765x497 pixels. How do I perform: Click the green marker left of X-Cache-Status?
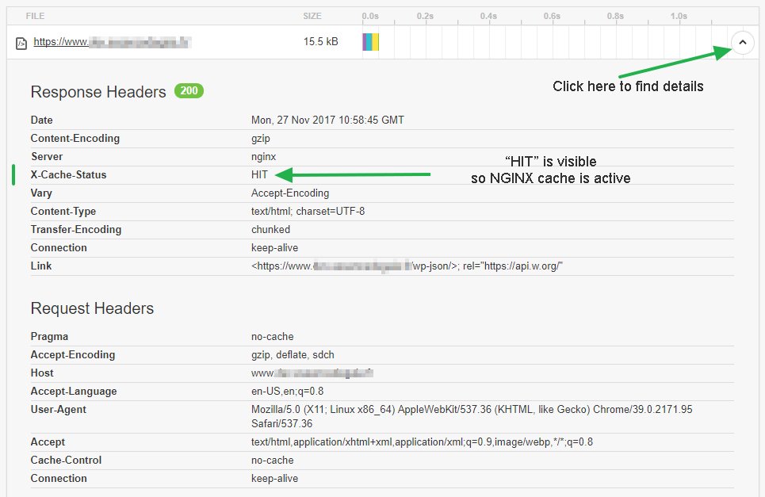pos(14,174)
